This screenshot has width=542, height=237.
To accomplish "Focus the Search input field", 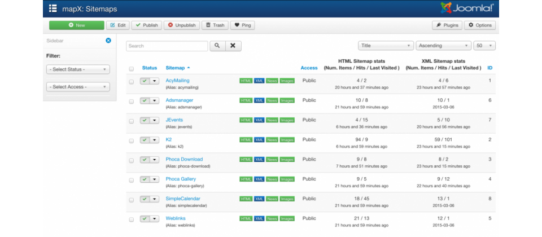I will (167, 46).
